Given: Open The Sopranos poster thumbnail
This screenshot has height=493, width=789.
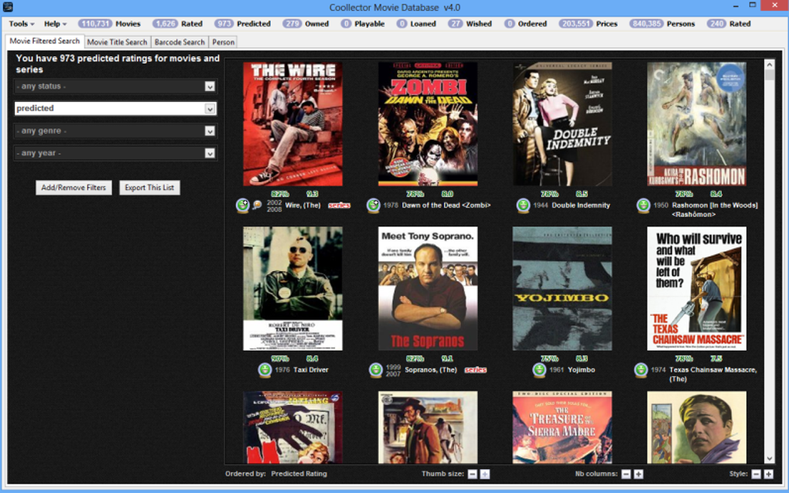Looking at the screenshot, I should tap(428, 288).
